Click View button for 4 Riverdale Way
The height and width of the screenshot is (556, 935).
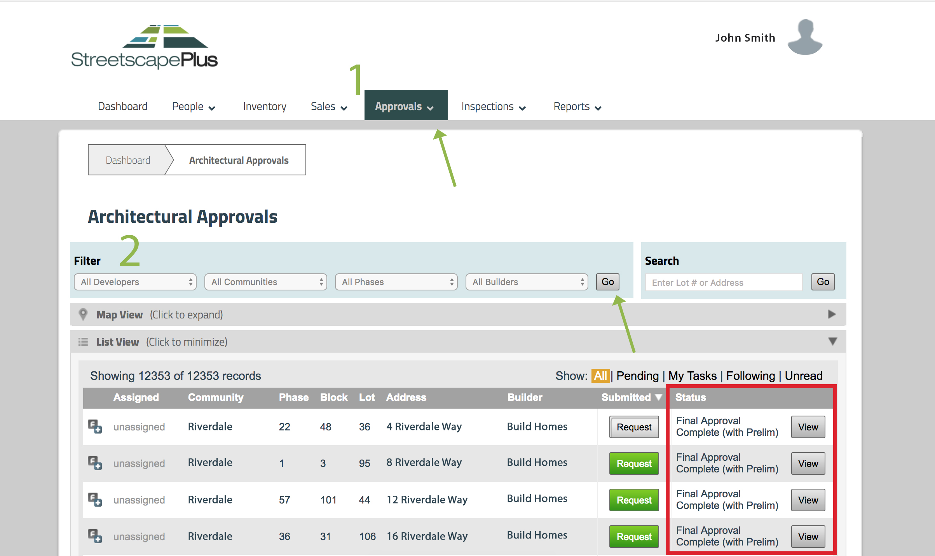click(x=808, y=427)
